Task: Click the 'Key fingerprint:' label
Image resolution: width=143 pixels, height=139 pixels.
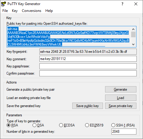Action: pyautogui.click(x=17, y=52)
